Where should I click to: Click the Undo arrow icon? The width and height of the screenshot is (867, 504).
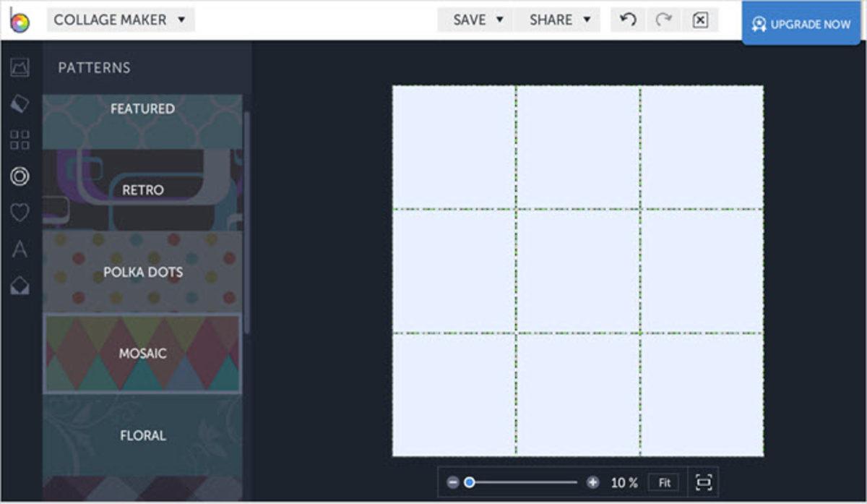click(628, 20)
